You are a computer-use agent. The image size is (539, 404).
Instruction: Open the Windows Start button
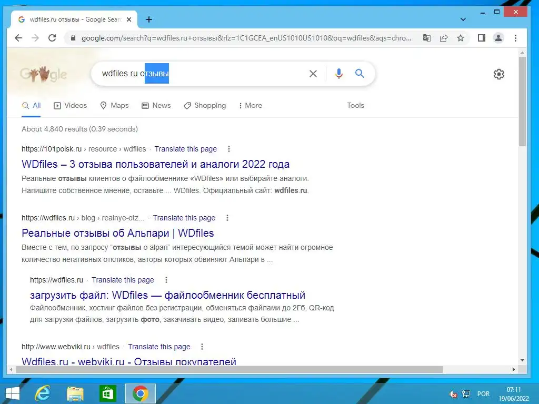(x=13, y=393)
